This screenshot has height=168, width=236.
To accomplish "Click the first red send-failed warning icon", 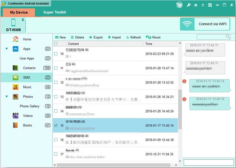I will pos(184,81).
